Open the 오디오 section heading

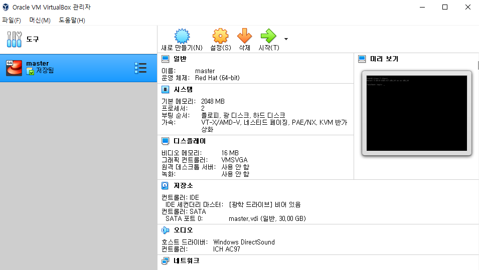183,230
